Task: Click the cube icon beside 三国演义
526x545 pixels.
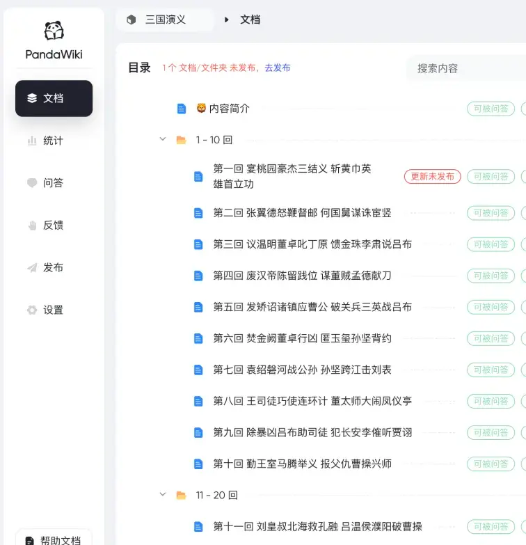Action: click(131, 19)
